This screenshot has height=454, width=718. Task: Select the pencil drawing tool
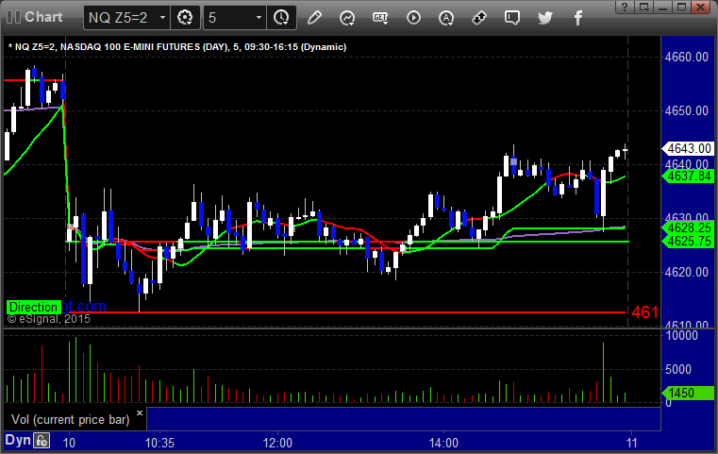(314, 18)
